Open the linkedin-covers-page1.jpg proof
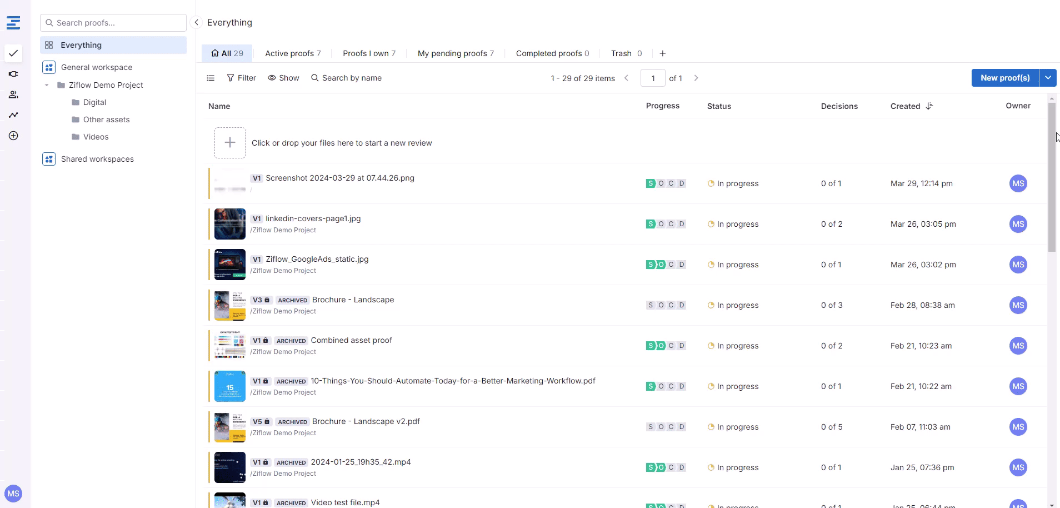The image size is (1060, 508). tap(313, 218)
